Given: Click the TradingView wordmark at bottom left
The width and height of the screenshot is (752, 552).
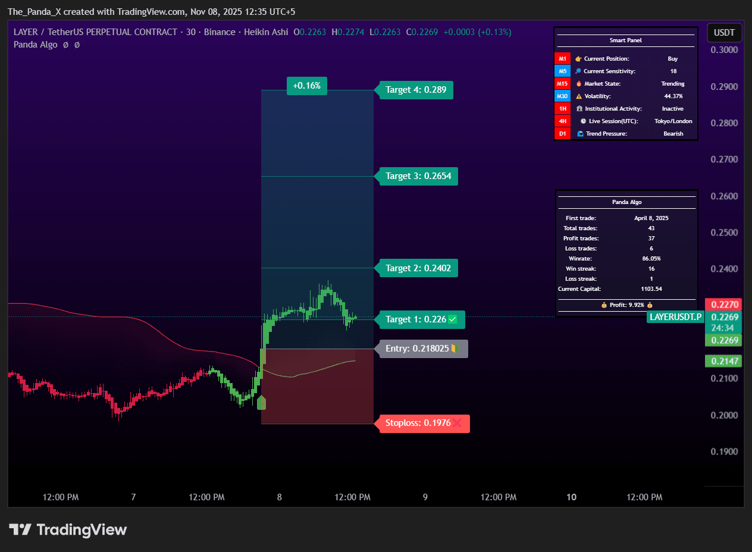Looking at the screenshot, I should tap(82, 530).
